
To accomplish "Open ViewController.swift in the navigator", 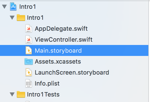I will (x=64, y=39).
